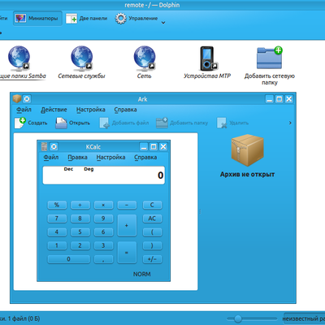The image size is (325, 325).
Task: Maximize the Ark window
Action: click(x=279, y=99)
